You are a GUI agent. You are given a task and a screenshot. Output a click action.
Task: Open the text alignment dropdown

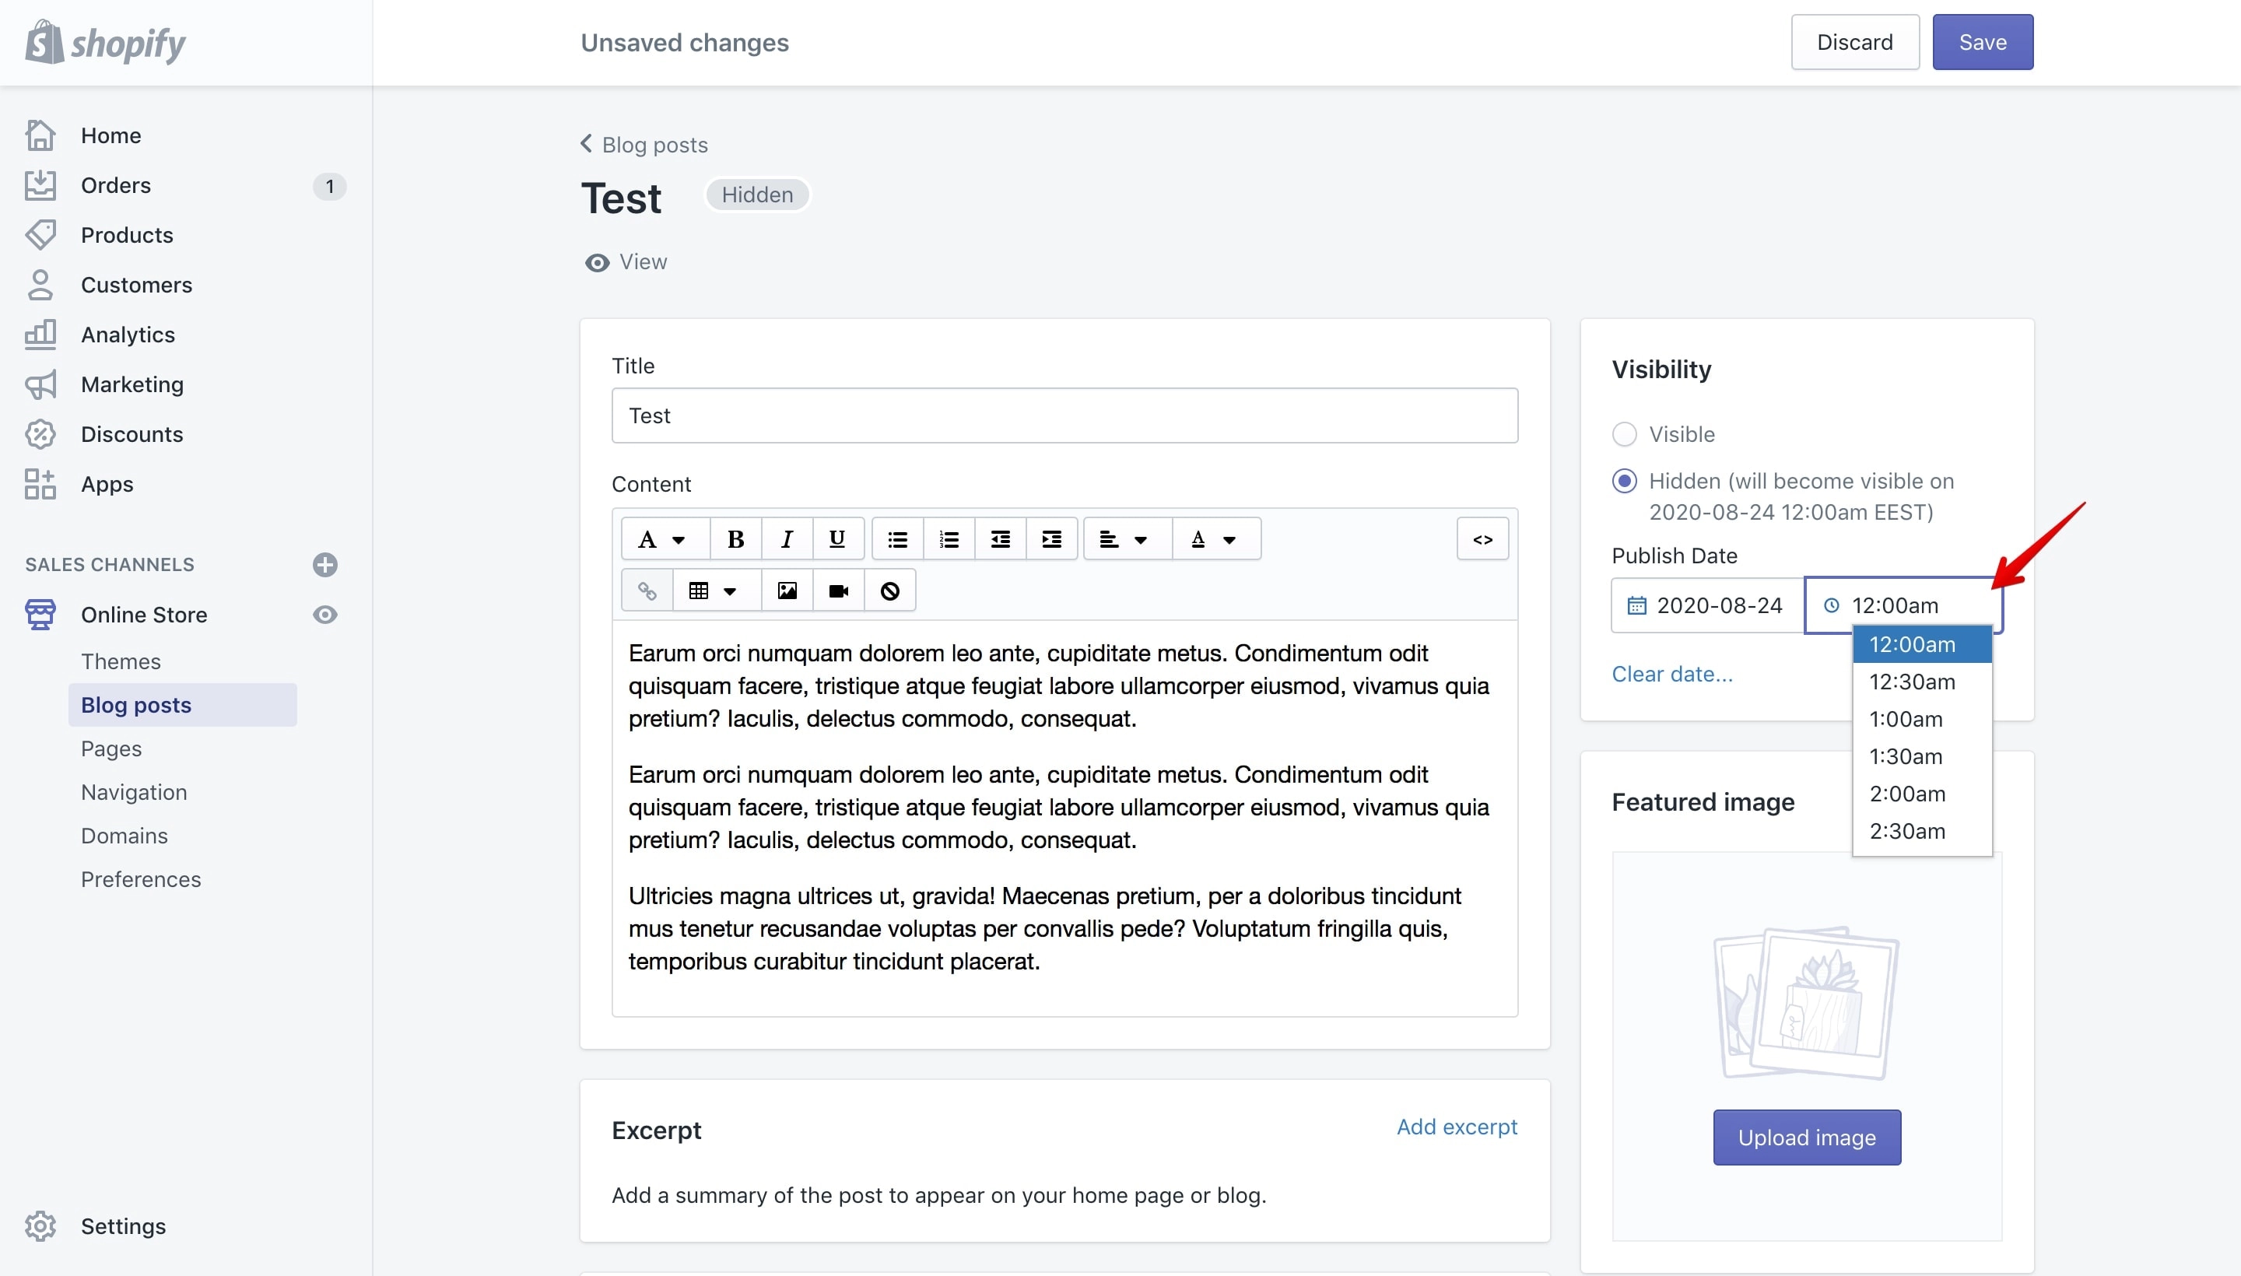pos(1127,539)
